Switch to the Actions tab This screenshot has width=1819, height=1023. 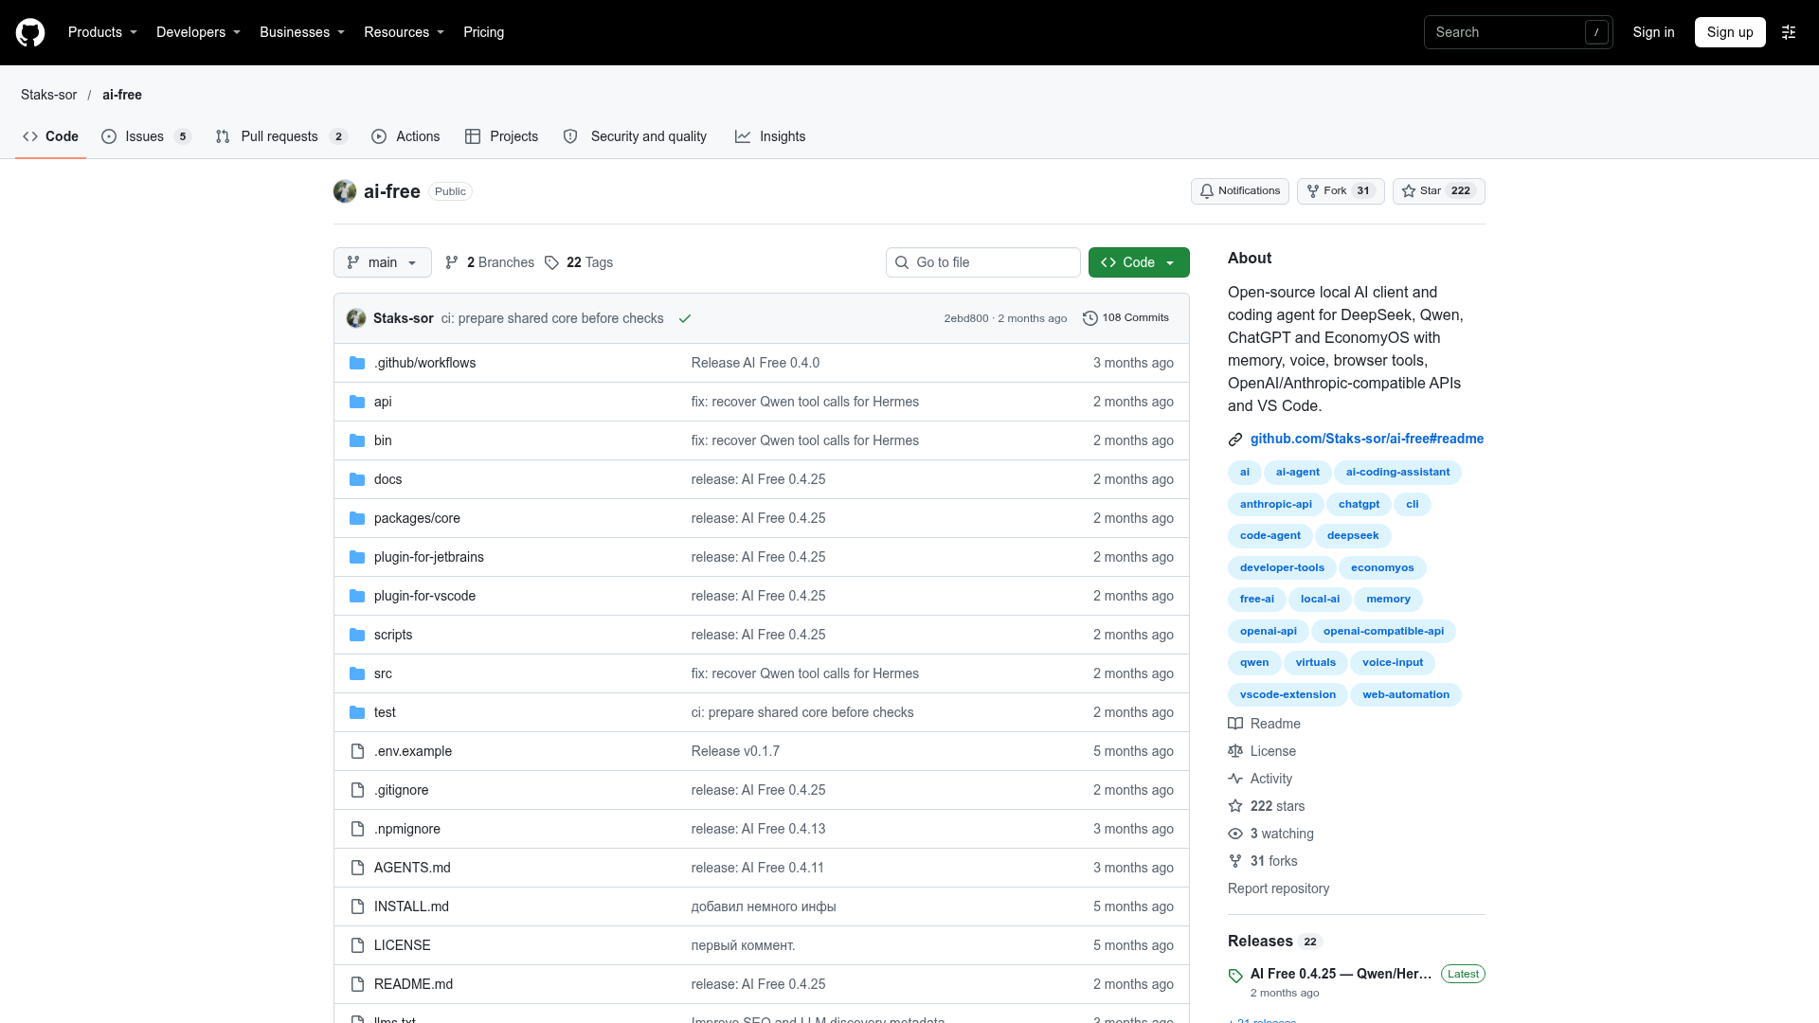point(405,136)
